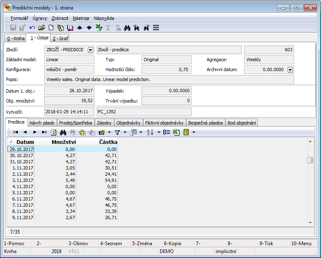This screenshot has height=258, width=321.
Task: Select the Bezpečná zásoba tab
Action: pos(206,123)
